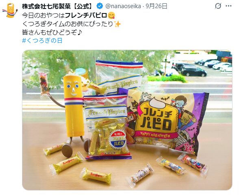Screen dimensions: 239x195
Task: Open the 株式会社七尾製菓【公式】 display name
Action: click(58, 6)
